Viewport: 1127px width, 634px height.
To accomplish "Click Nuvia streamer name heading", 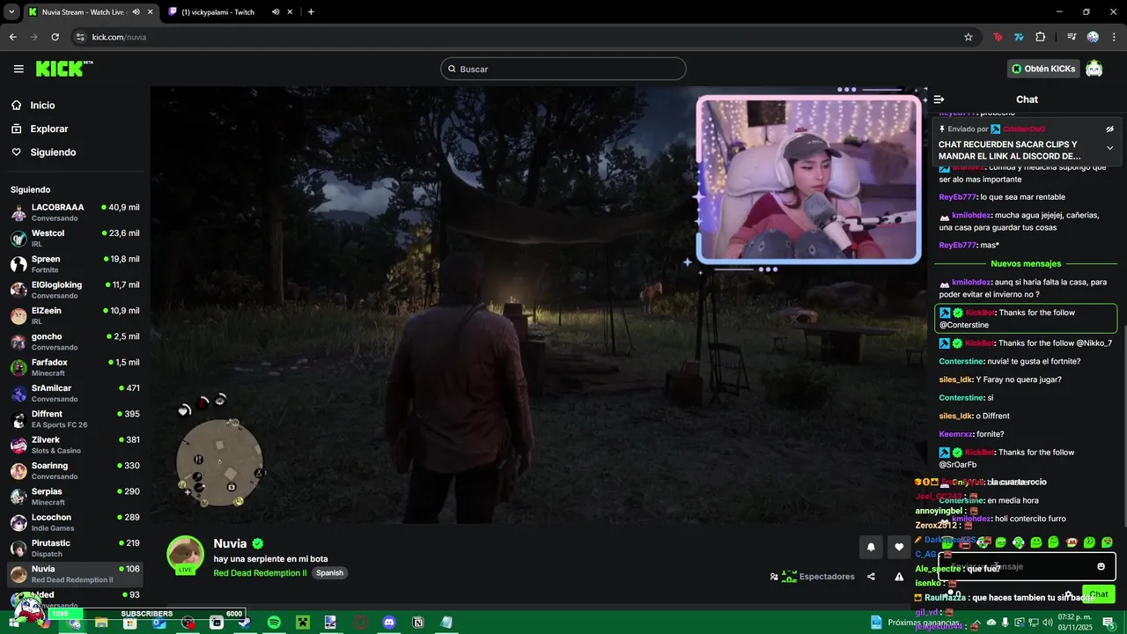I will [x=230, y=543].
